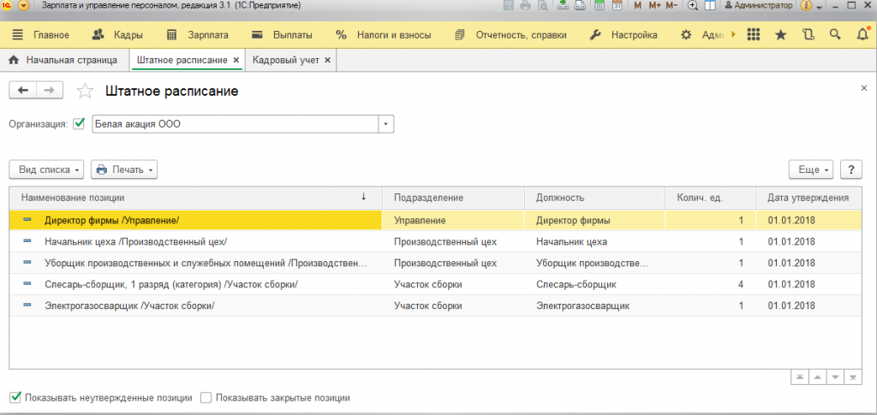Screen dimensions: 877x415
Task: Open Favorites via the star icon in top bar
Action: point(780,35)
